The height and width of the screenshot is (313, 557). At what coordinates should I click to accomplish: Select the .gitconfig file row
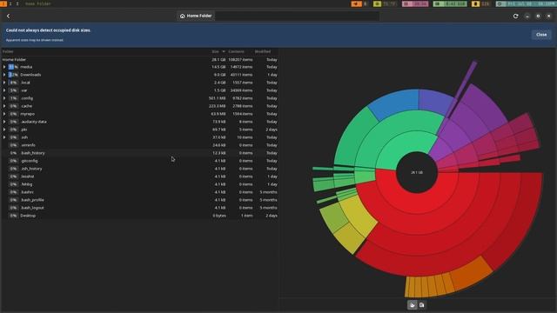point(139,160)
